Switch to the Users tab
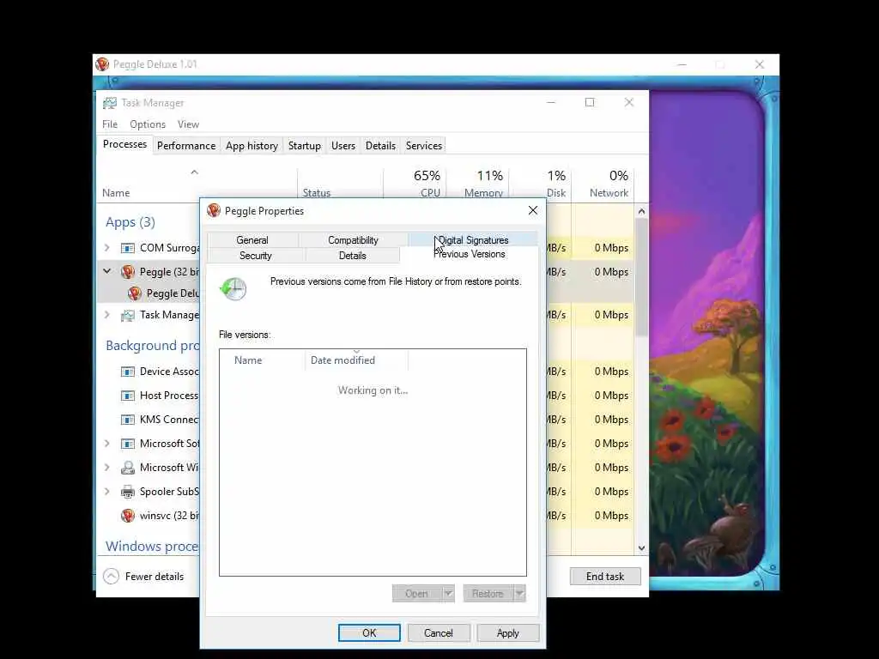879x659 pixels. (x=343, y=146)
